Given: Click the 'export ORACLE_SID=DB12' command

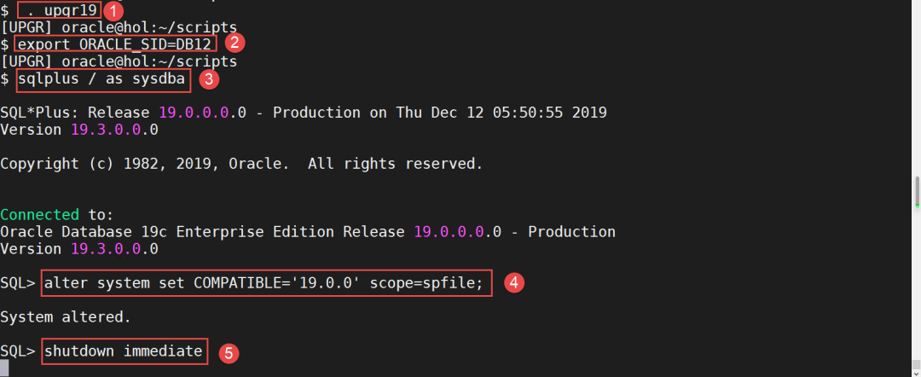Looking at the screenshot, I should pos(116,43).
